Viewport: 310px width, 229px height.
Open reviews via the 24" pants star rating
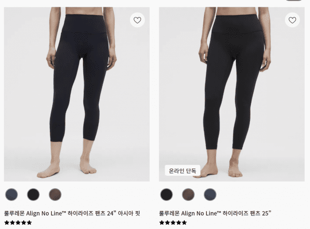click(18, 223)
